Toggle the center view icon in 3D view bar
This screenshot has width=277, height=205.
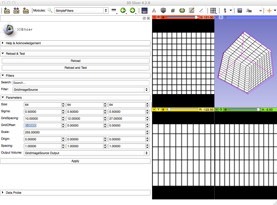(225, 17)
